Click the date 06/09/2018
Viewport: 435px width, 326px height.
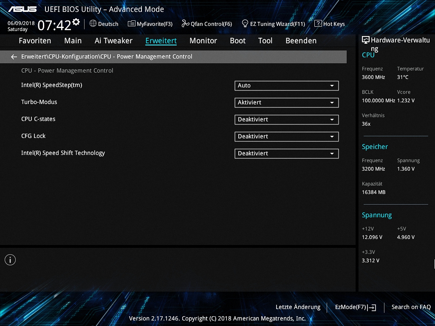21,23
